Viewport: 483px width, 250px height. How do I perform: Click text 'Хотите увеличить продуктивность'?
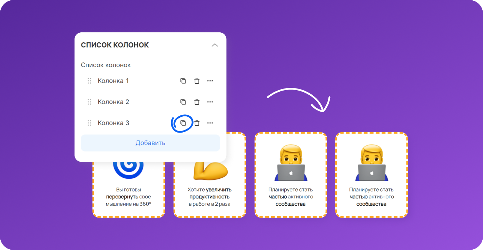click(x=210, y=193)
